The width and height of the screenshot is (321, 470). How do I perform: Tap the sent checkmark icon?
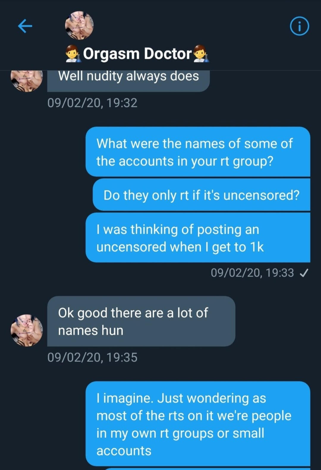[x=304, y=273]
